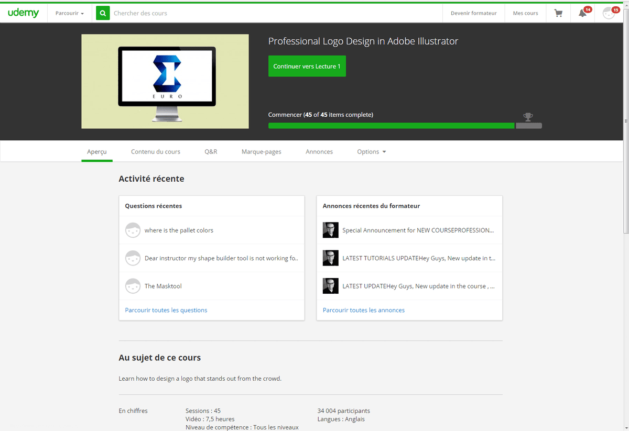Open Parcourir toutes les questions link
Screen dimensions: 629x431
click(x=166, y=310)
